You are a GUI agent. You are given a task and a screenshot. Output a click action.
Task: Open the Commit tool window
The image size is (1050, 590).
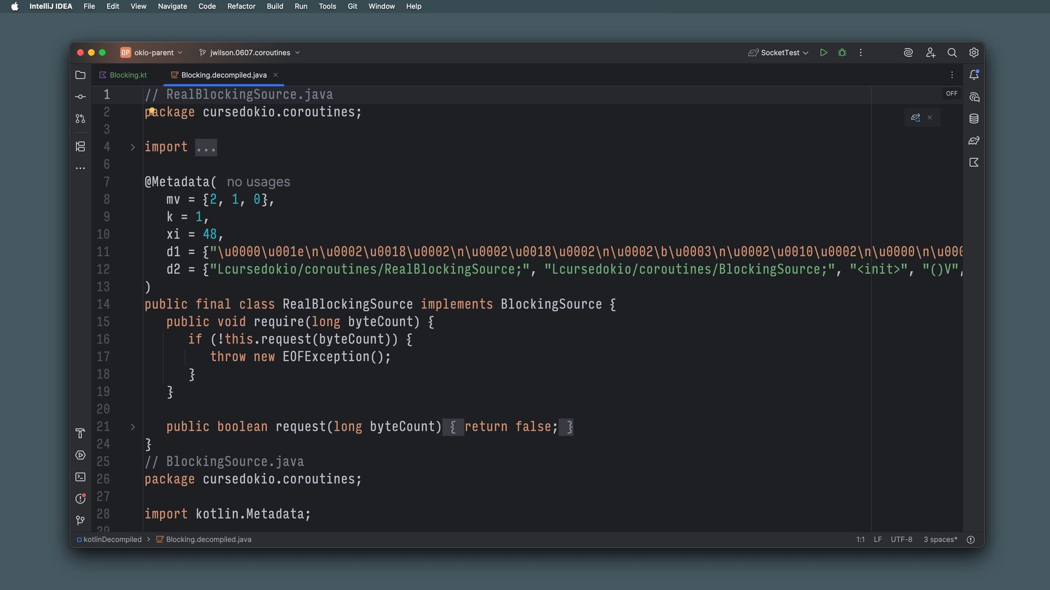(x=80, y=97)
